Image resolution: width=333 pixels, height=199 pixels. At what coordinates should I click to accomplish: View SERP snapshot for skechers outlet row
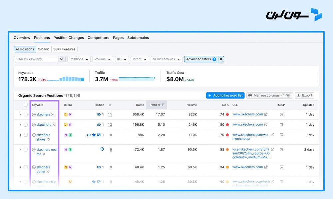281,167
